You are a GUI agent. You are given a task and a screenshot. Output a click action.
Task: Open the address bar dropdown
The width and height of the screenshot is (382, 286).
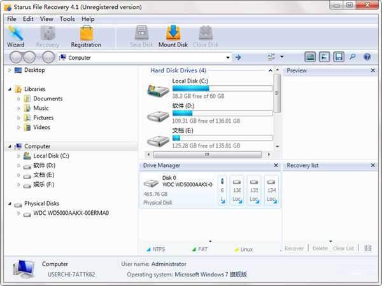228,58
